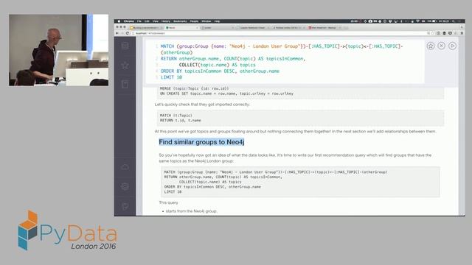Open the View menu

pyautogui.click(x=156, y=21)
